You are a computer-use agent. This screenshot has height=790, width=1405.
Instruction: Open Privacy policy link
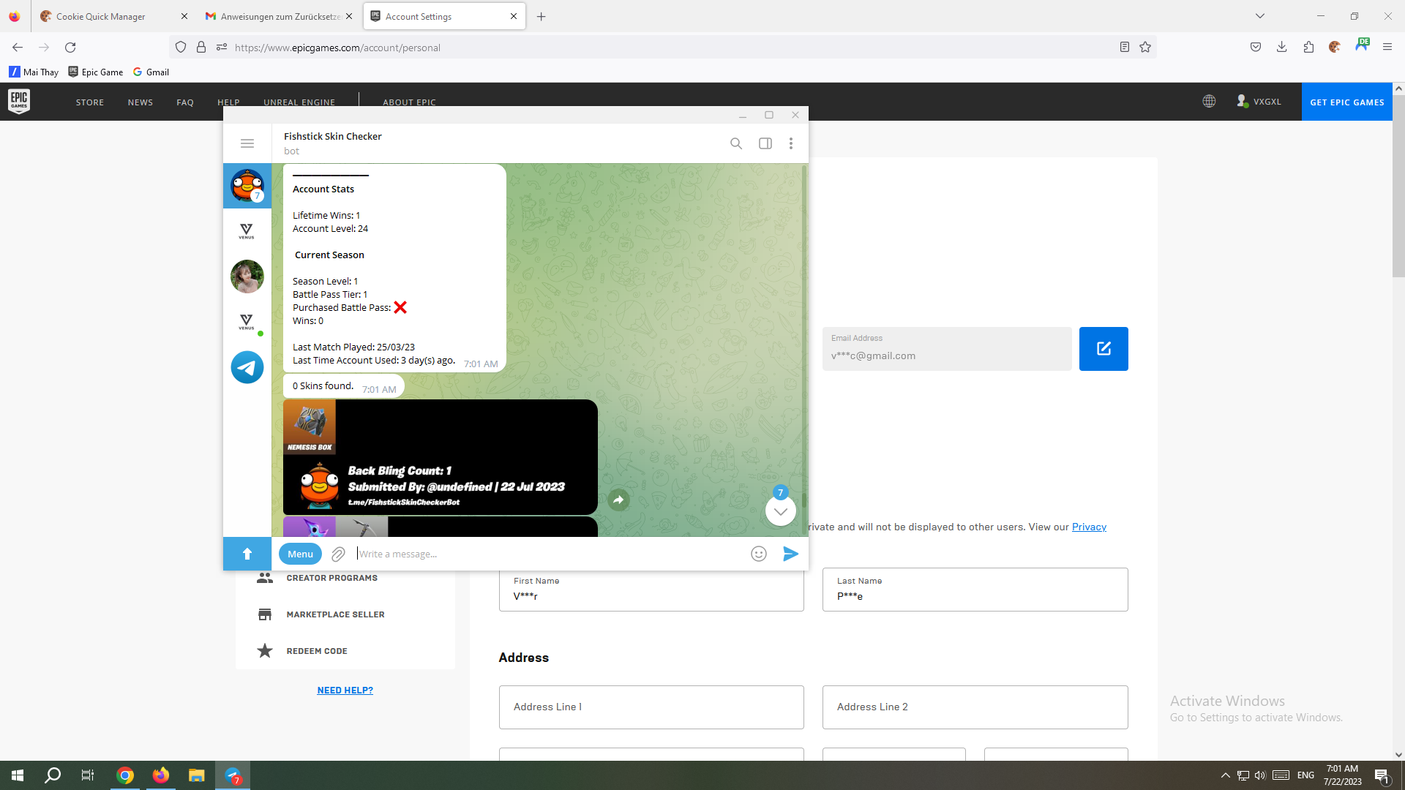click(1089, 527)
